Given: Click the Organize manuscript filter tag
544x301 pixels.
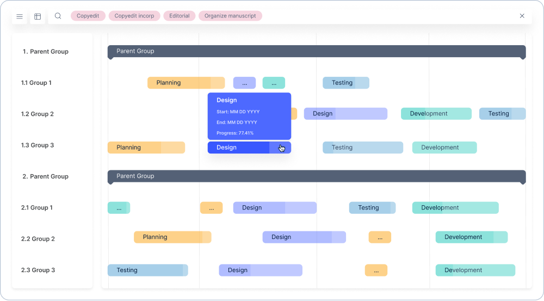Looking at the screenshot, I should point(230,16).
